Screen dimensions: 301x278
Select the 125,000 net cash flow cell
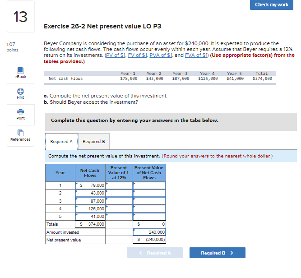pyautogui.click(x=90, y=208)
